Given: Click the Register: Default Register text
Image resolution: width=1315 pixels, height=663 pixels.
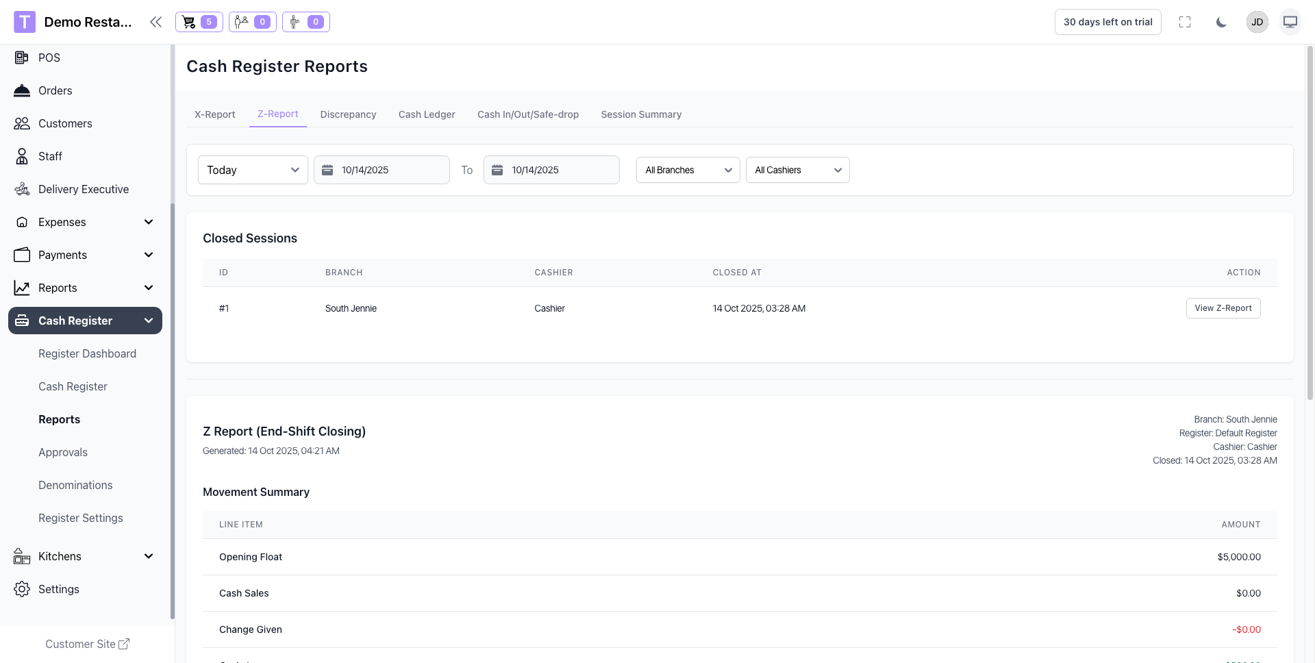Looking at the screenshot, I should pos(1228,433).
